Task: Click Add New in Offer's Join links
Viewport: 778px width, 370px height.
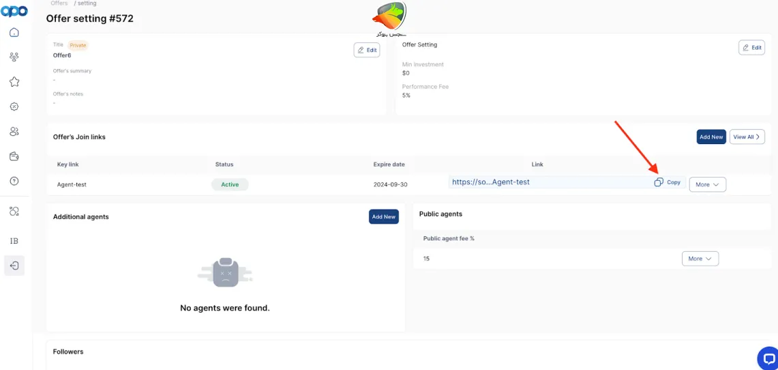Action: pos(710,137)
